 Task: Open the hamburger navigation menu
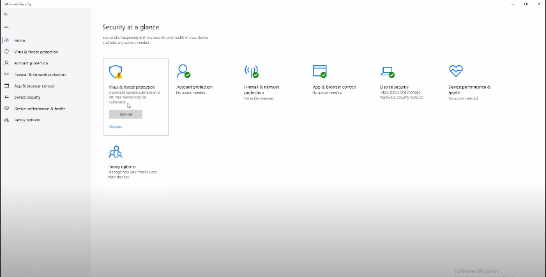6,27
